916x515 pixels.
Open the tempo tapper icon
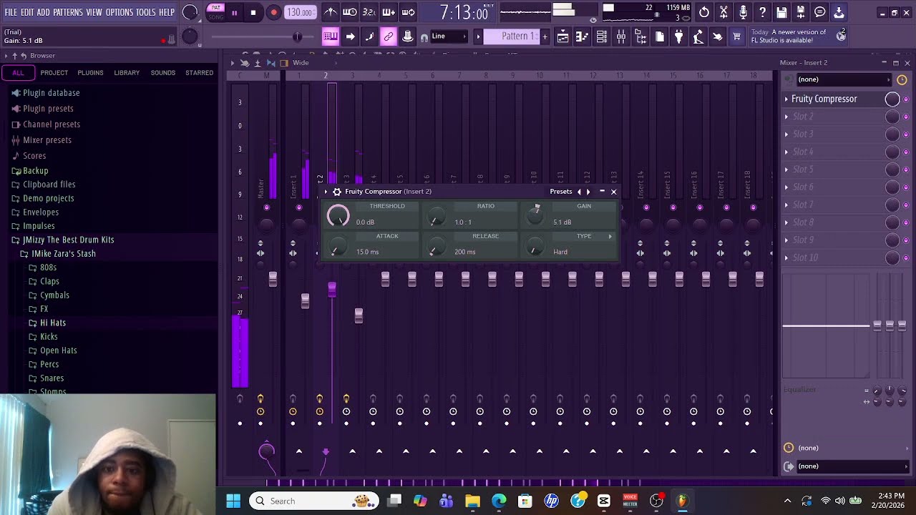698,36
